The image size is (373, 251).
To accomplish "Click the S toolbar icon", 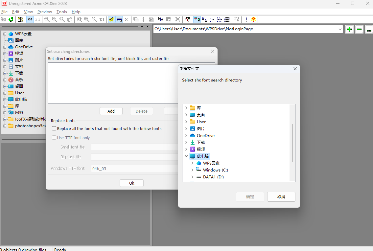I will [126, 19].
